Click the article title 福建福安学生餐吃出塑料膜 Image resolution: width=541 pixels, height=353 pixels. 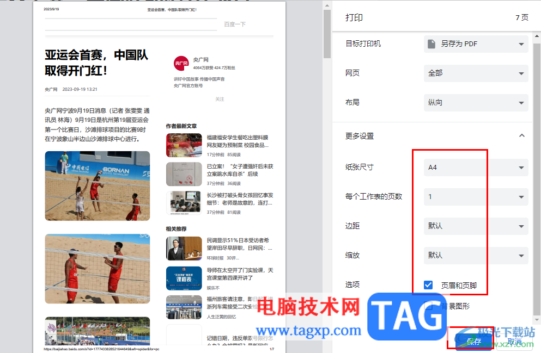pyautogui.click(x=238, y=141)
